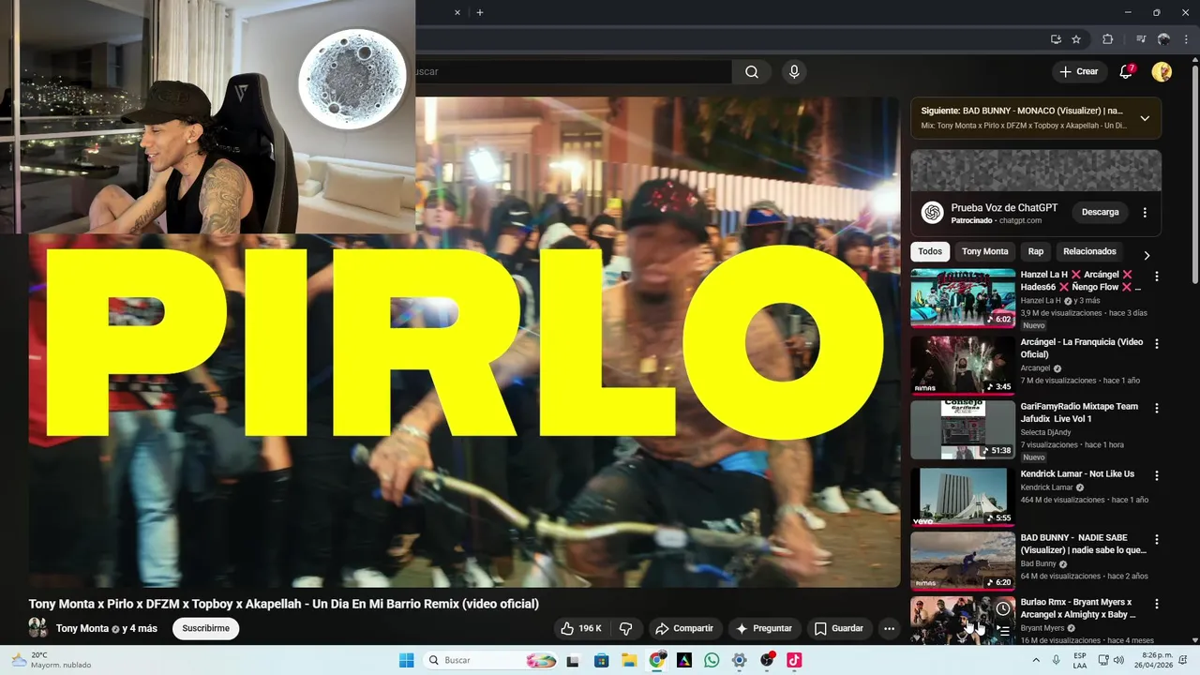
Task: Close the current browser tab
Action: pyautogui.click(x=457, y=12)
